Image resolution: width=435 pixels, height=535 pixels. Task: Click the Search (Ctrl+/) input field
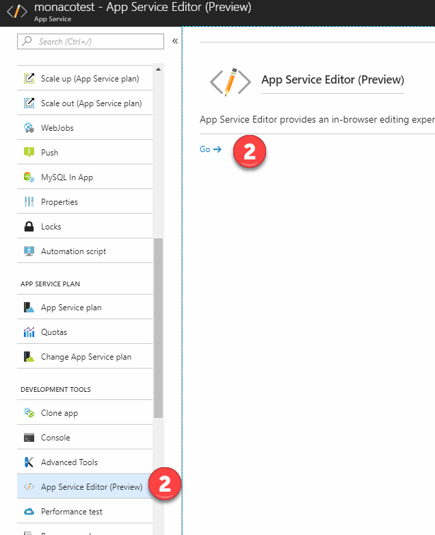(x=90, y=41)
